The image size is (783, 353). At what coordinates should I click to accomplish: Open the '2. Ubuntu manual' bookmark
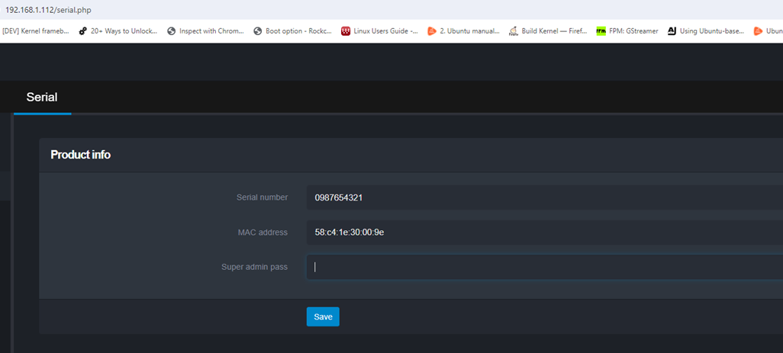pyautogui.click(x=464, y=31)
